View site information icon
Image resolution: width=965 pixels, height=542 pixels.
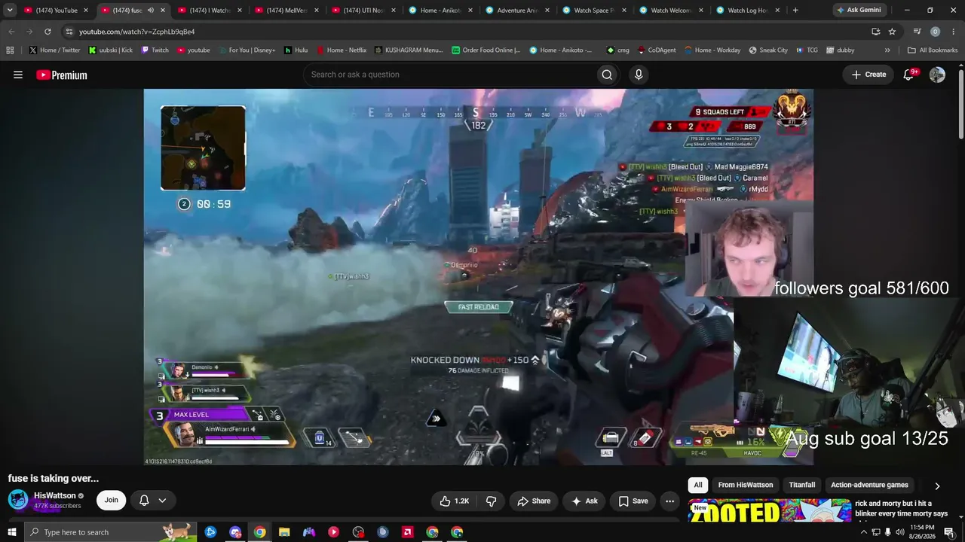(69, 32)
